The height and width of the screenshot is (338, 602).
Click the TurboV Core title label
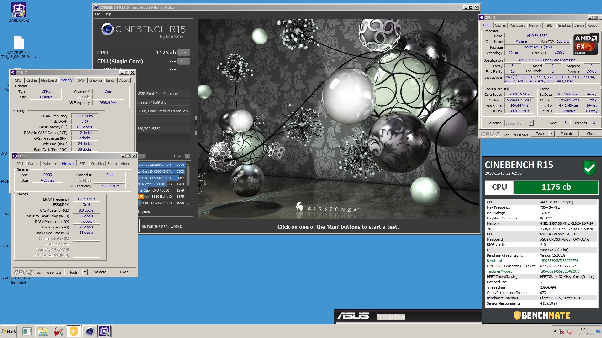[x=391, y=317]
